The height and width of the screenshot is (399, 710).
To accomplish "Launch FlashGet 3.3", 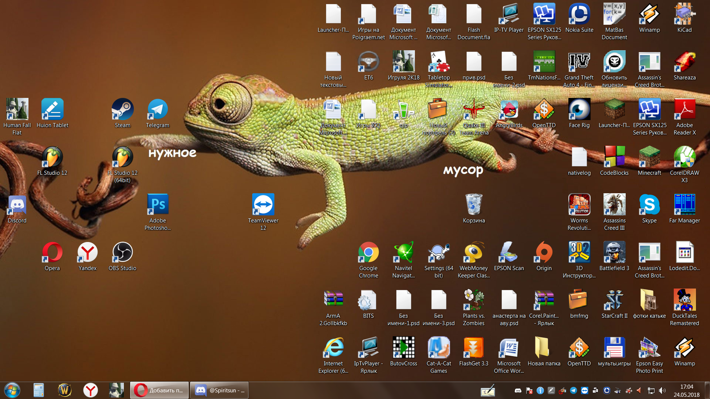I will (474, 352).
